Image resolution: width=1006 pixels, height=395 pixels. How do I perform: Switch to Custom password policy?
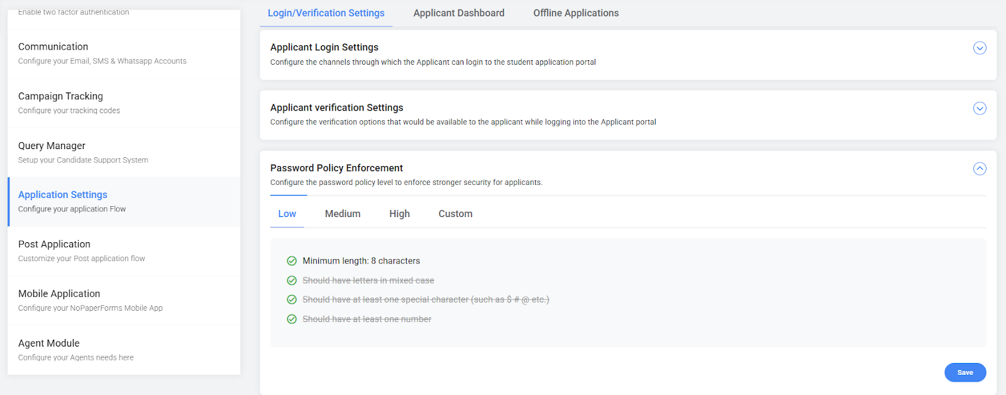[455, 214]
